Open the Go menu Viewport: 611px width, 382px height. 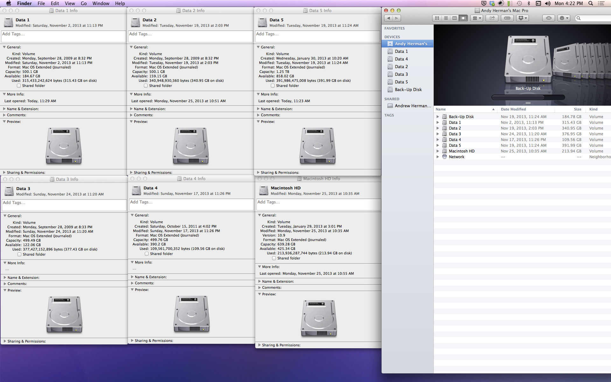(84, 4)
